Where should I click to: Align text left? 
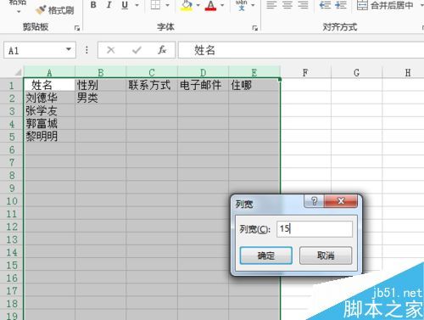(x=271, y=5)
